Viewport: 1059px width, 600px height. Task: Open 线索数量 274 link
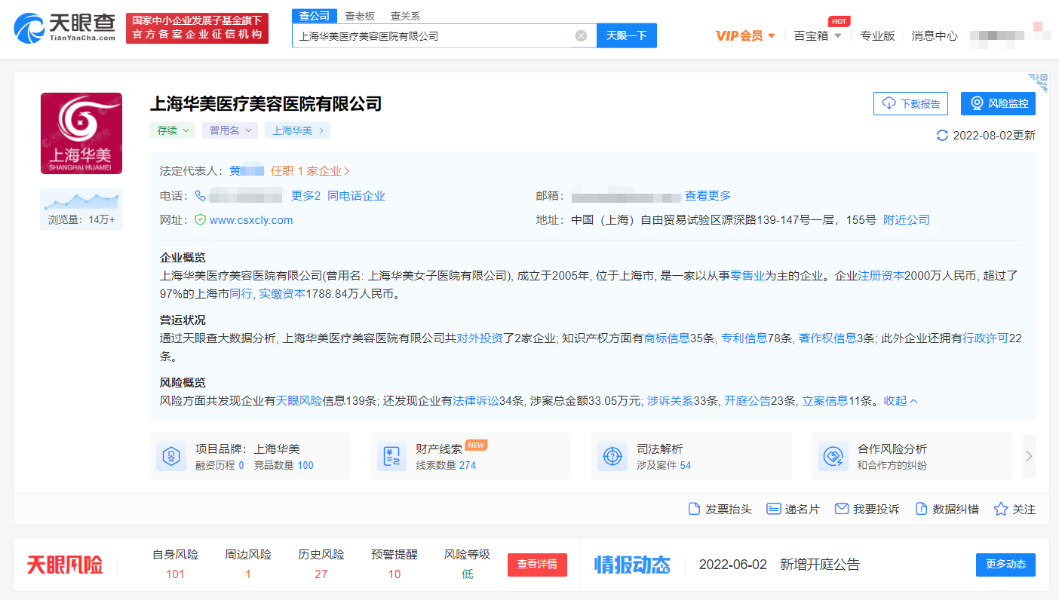tap(446, 465)
